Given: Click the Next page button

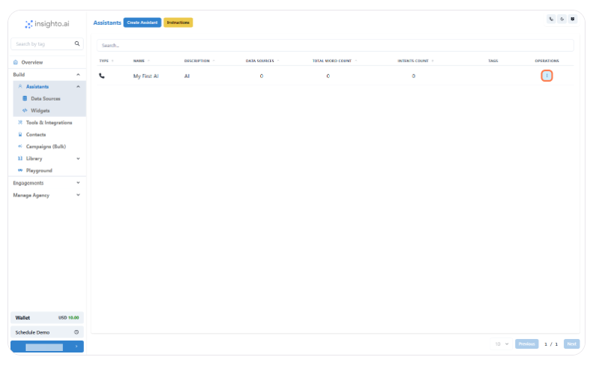Looking at the screenshot, I should (x=571, y=343).
